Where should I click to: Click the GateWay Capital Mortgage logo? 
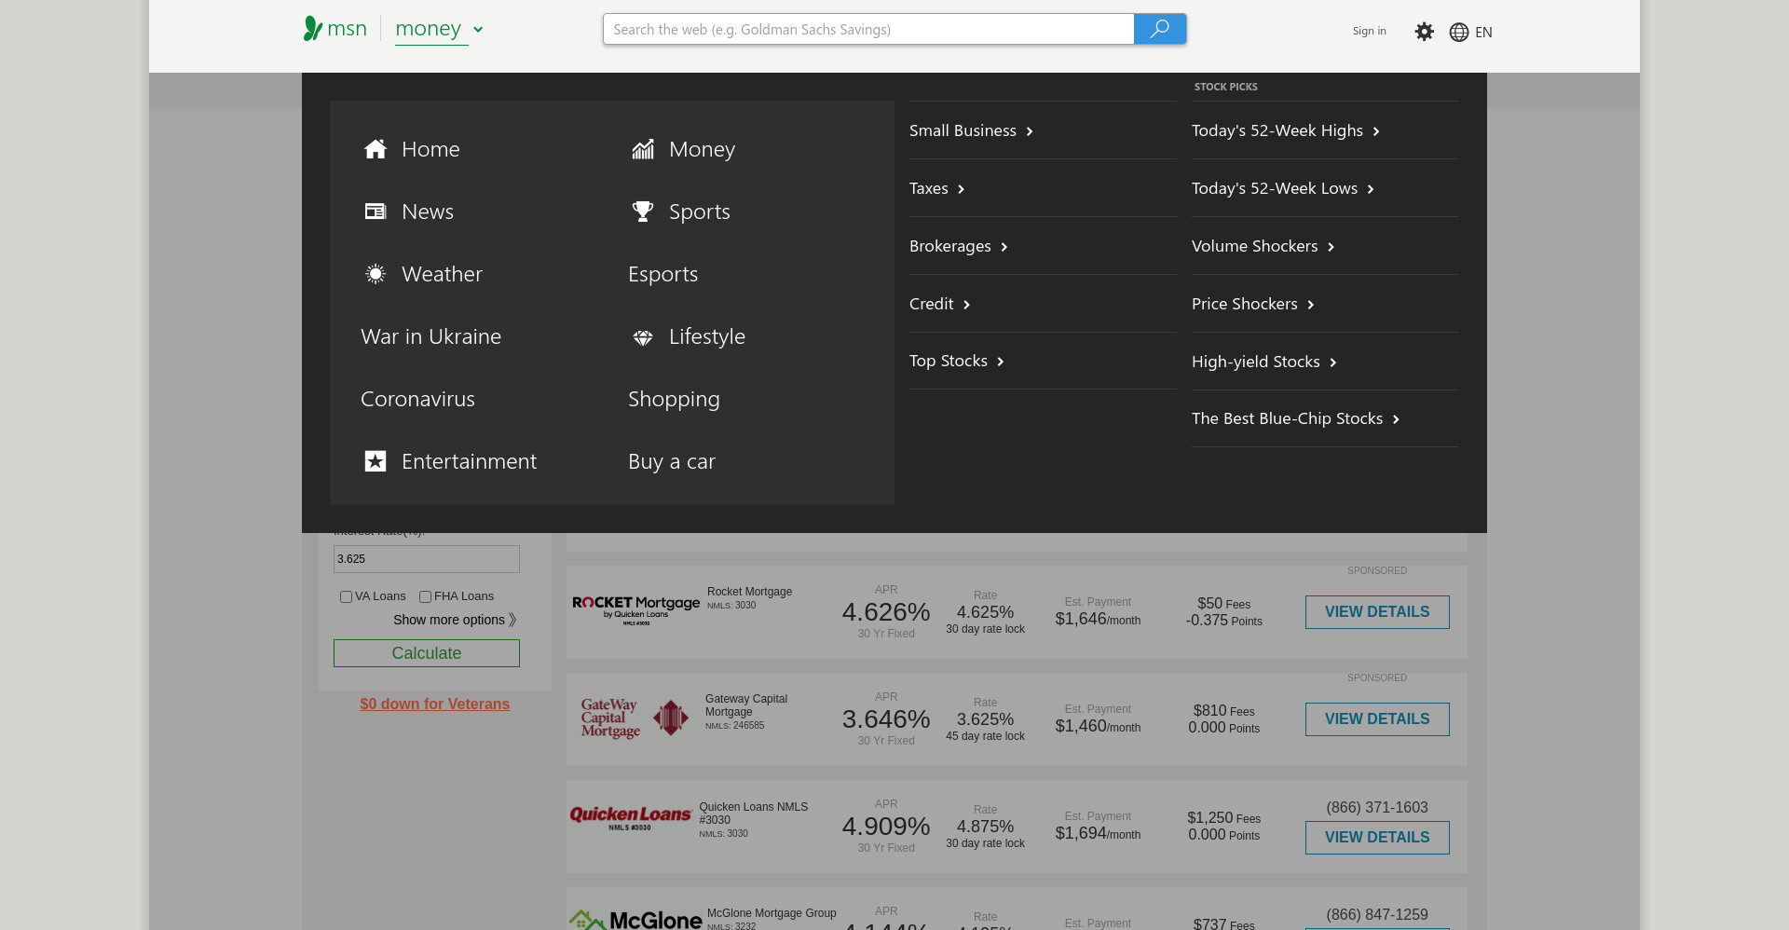pos(635,718)
